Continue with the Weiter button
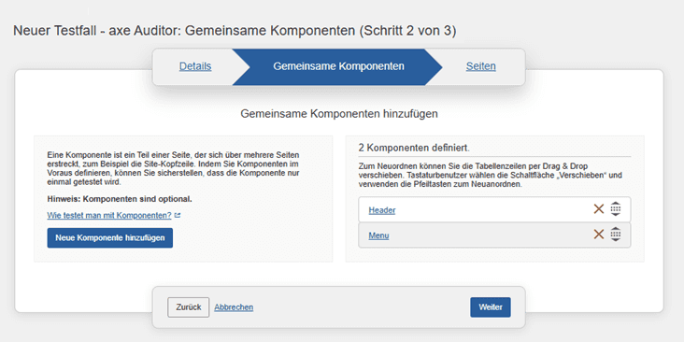This screenshot has width=684, height=342. tap(491, 307)
